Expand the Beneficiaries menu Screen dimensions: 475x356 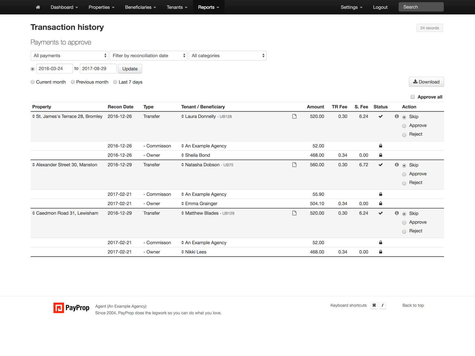[x=140, y=7]
